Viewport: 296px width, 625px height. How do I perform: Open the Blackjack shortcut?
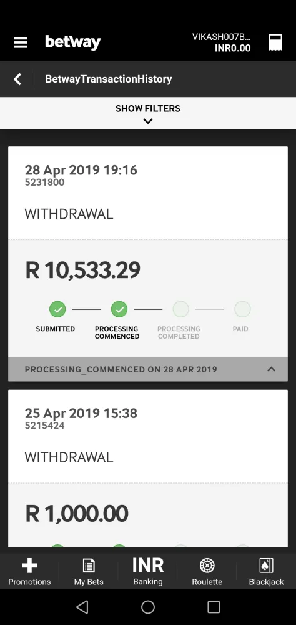pos(266,572)
